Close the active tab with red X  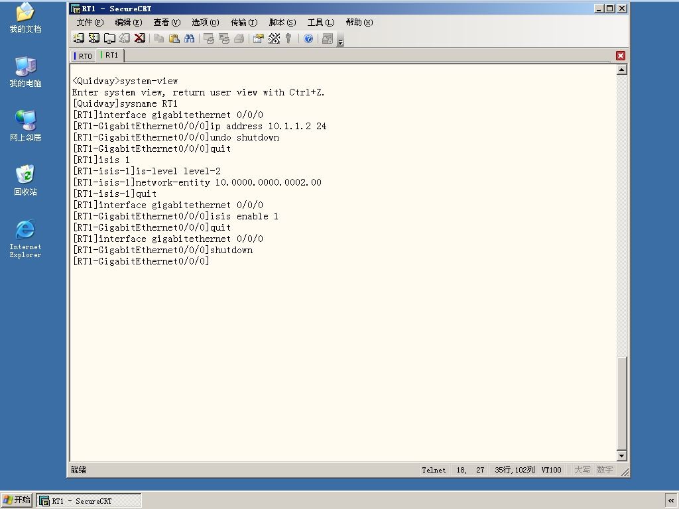click(x=621, y=56)
